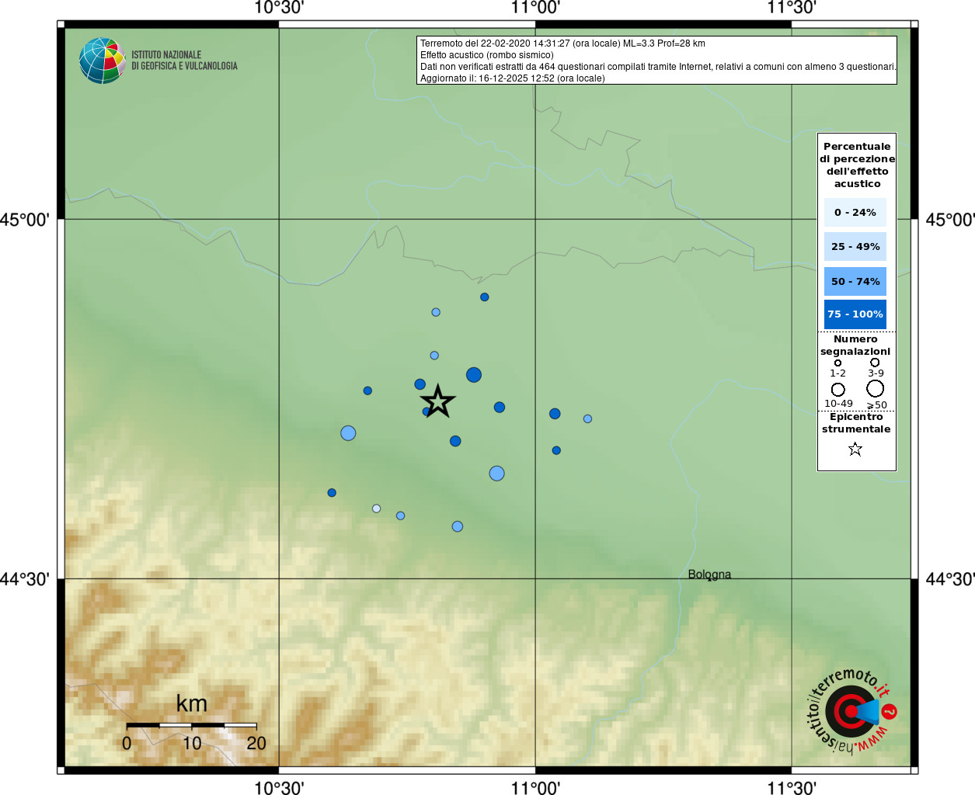Click the Bologna city label
This screenshot has width=975, height=795.
coord(709,575)
